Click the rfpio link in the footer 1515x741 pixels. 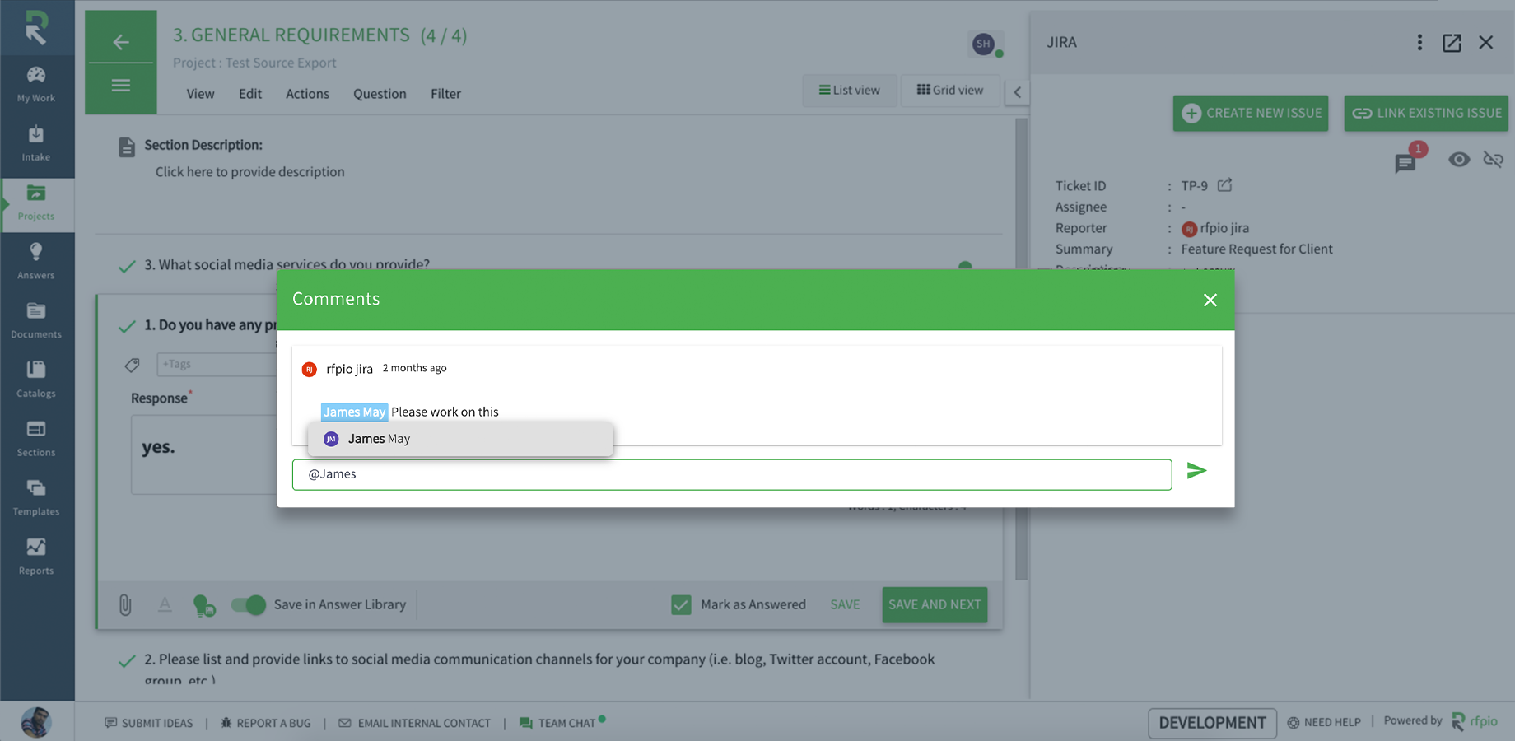1475,721
